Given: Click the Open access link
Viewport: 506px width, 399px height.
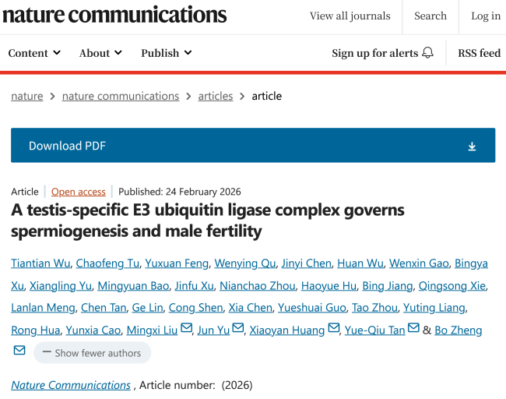Looking at the screenshot, I should coord(79,192).
